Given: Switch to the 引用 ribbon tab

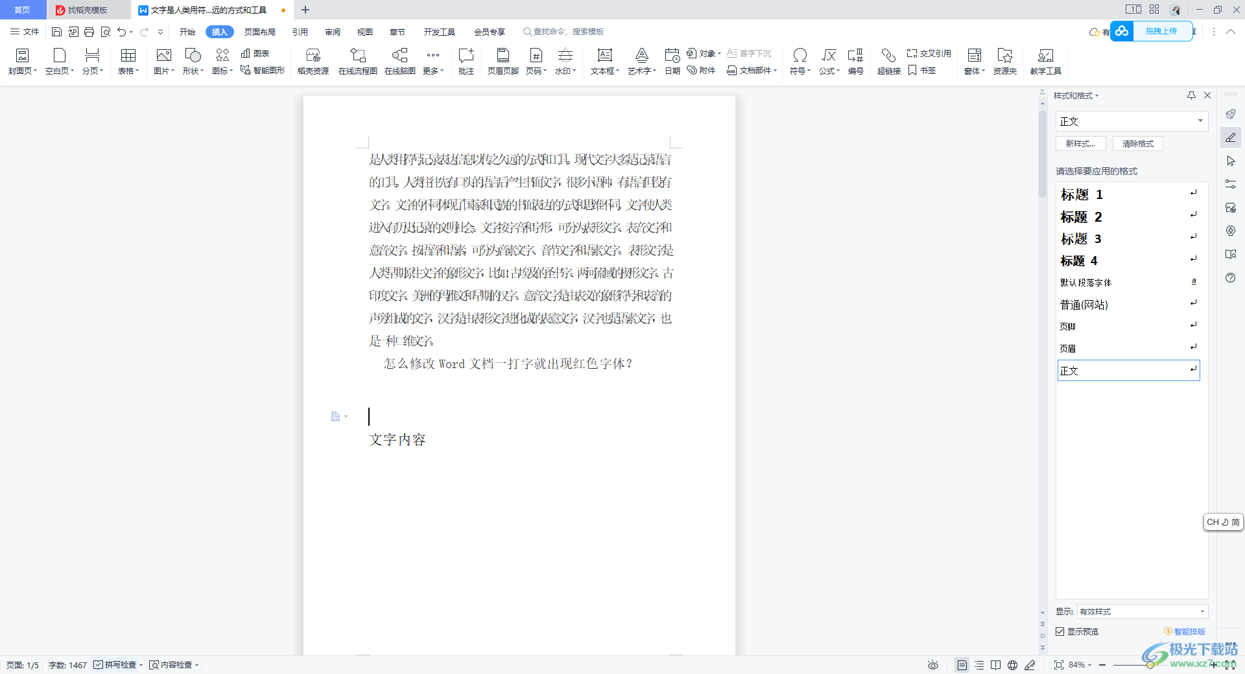Looking at the screenshot, I should click(300, 32).
